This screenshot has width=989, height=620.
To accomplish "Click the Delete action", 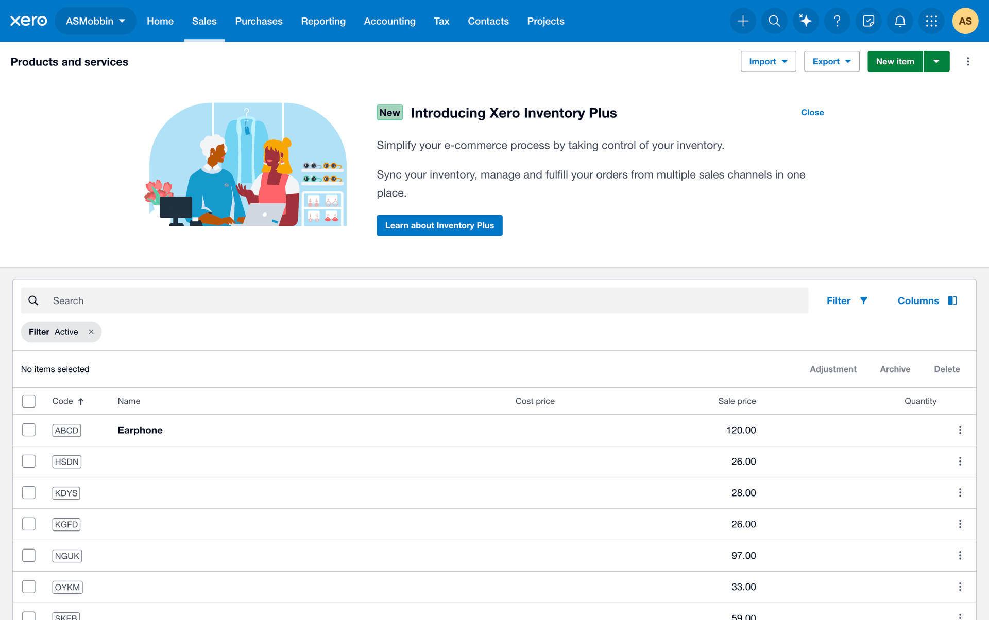I will [947, 369].
